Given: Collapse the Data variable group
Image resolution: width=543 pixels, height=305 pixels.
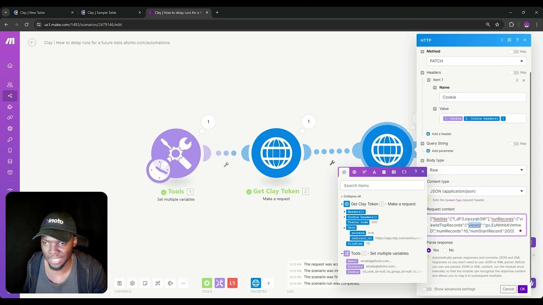Looking at the screenshot, I should tap(344, 228).
